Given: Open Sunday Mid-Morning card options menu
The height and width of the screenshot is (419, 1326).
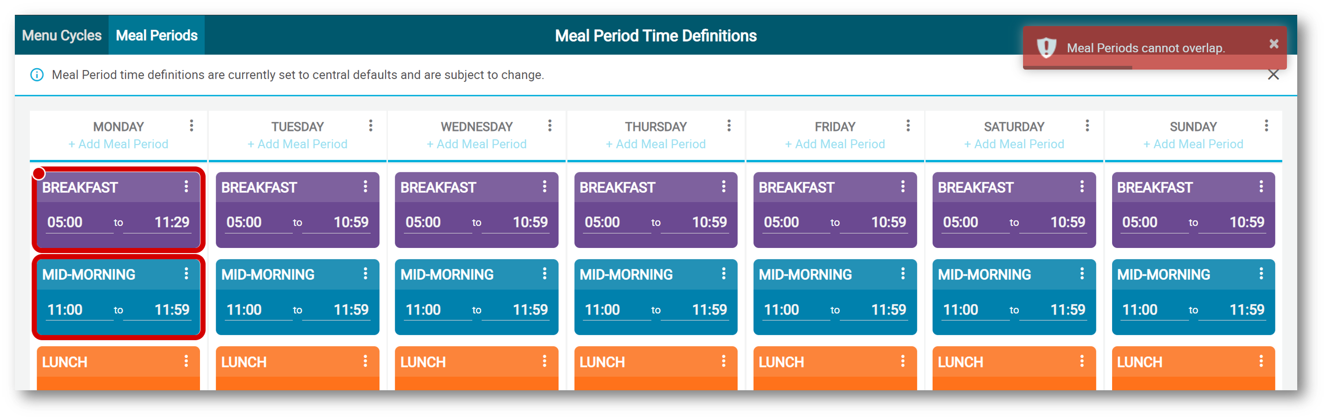Looking at the screenshot, I should [1261, 274].
